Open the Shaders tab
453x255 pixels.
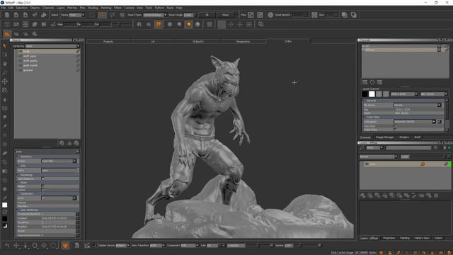(404, 137)
